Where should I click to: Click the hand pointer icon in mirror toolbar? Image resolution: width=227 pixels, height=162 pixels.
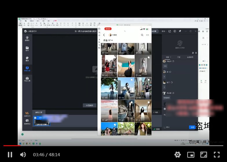(x=99, y=39)
